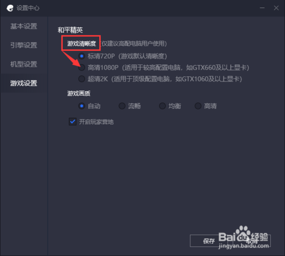Image resolution: width=285 pixels, height=256 pixels.
Task: Click the 保存 button
Action: (x=209, y=241)
